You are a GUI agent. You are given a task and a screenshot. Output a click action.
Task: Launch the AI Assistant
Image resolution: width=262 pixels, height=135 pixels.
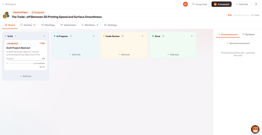tap(221, 4)
